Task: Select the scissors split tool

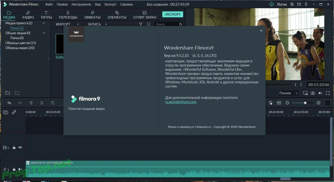Action: [42, 103]
